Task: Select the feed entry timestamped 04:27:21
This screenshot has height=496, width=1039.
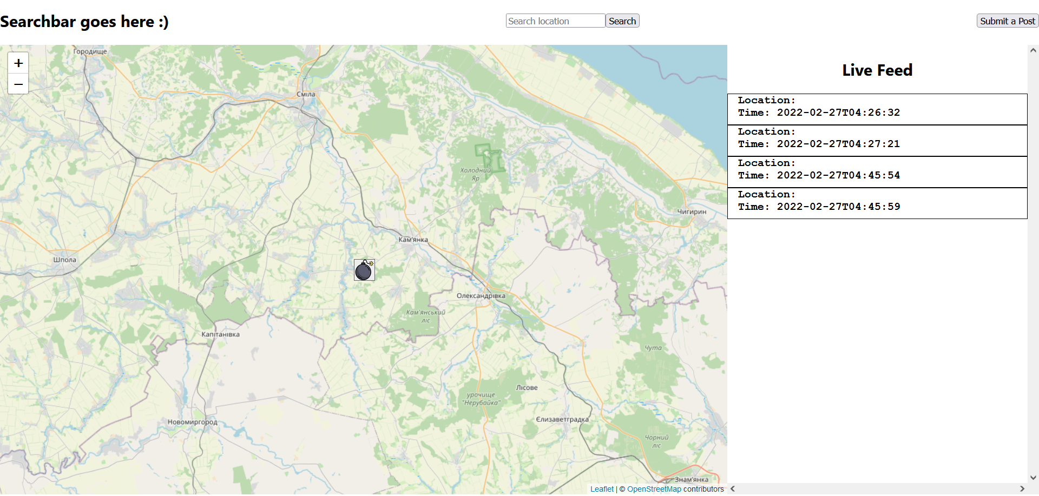Action: coord(877,140)
